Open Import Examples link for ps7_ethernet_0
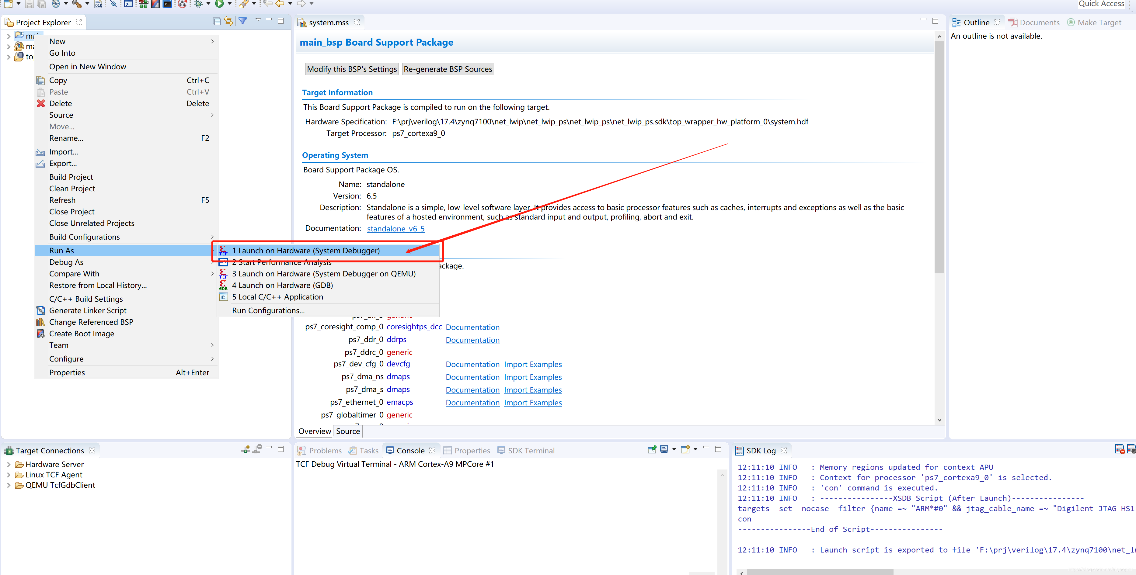1136x575 pixels. coord(533,403)
